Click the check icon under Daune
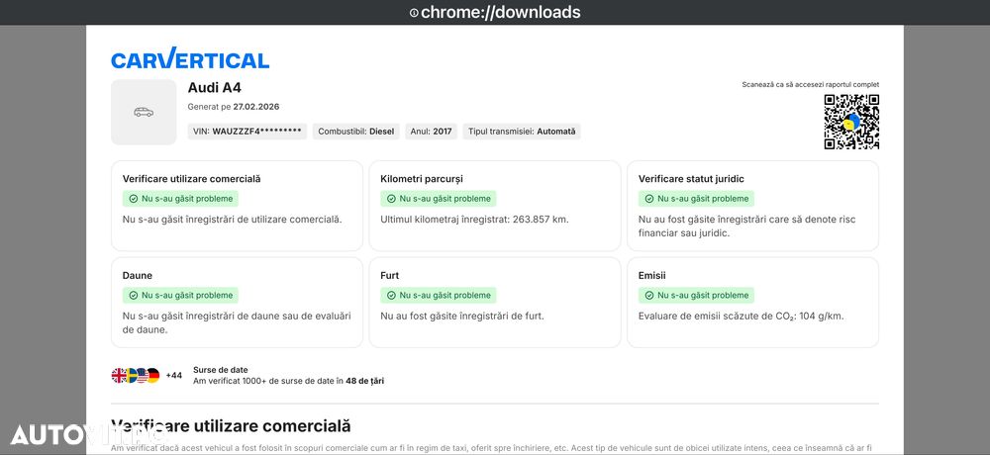 coord(133,295)
